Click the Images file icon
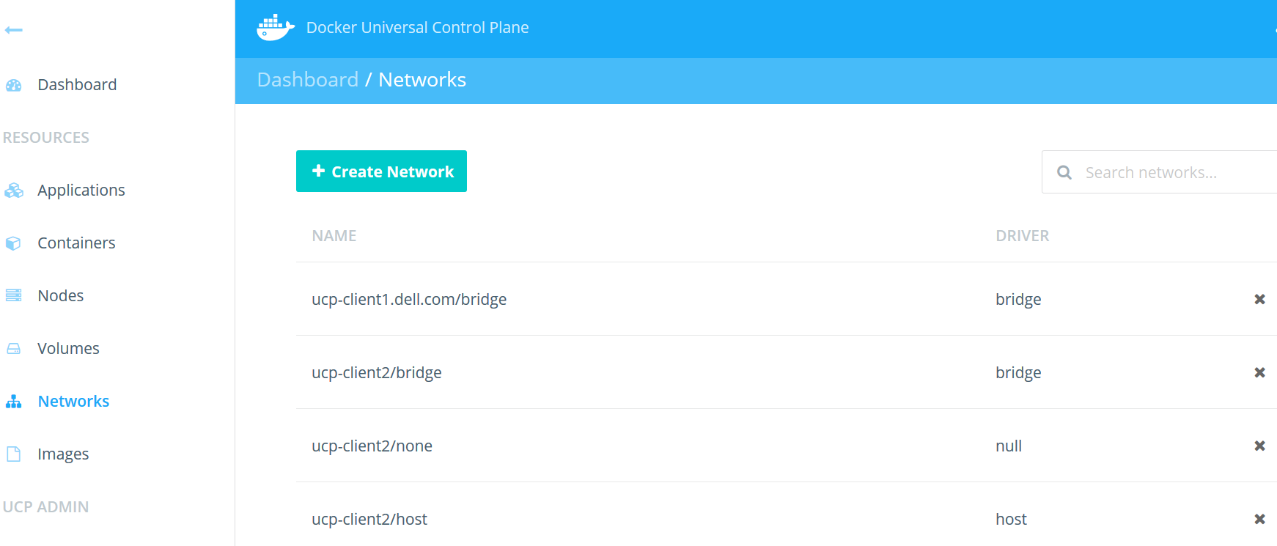 14,454
